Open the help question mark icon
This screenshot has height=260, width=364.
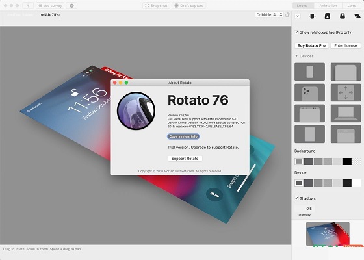pos(71,6)
